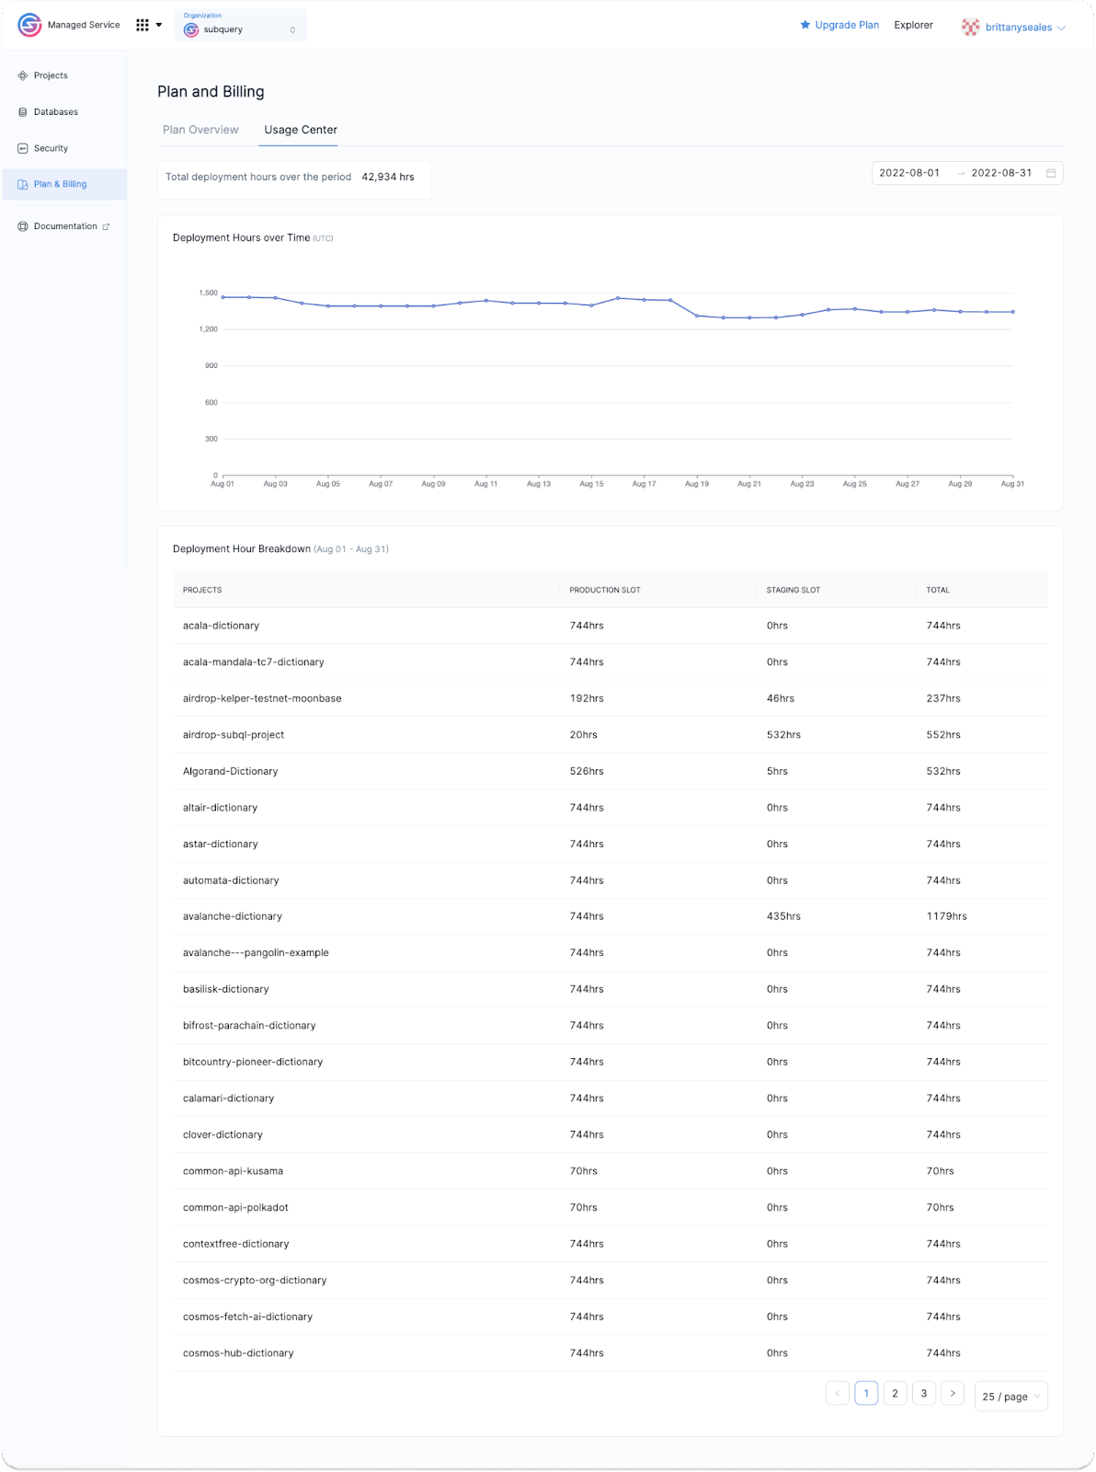
Task: Select the airdrop-kelper-testnet-moonbase row
Action: pos(611,698)
